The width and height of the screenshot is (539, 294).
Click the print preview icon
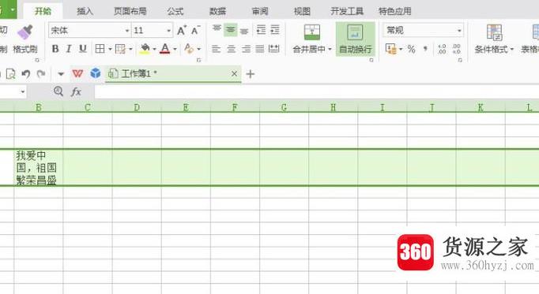10,73
